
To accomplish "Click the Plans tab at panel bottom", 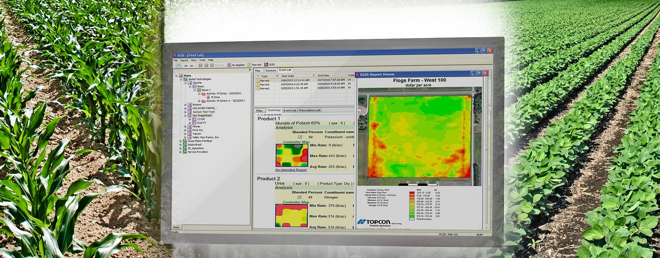I will coord(176,228).
